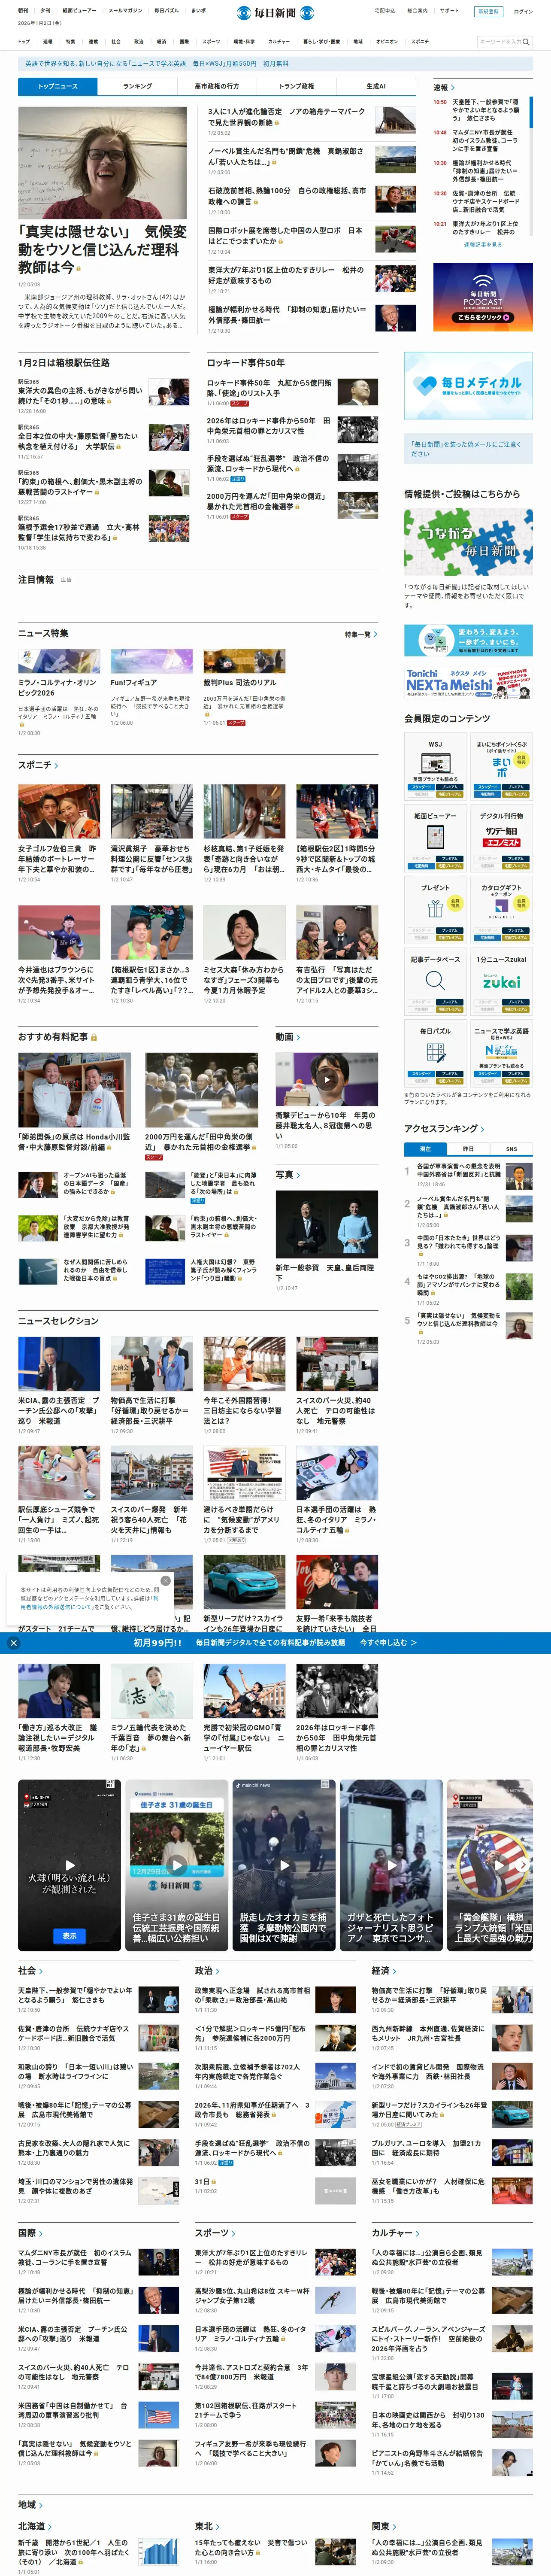Click the 毎日新聞 logo in the header
This screenshot has width=551, height=2576.
pyautogui.click(x=275, y=13)
